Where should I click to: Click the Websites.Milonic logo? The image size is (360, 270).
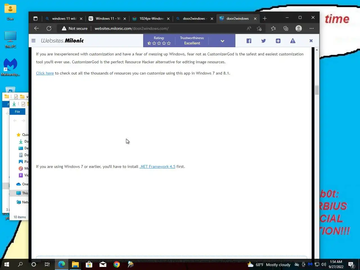click(62, 40)
